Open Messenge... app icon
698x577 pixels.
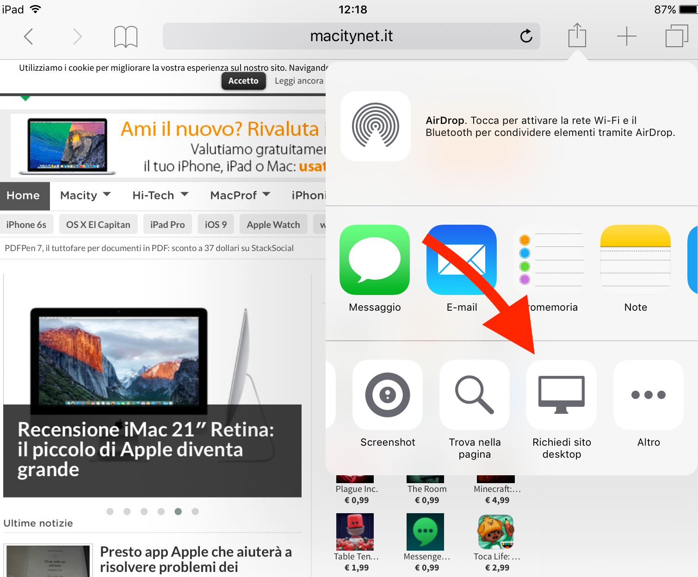tap(425, 532)
